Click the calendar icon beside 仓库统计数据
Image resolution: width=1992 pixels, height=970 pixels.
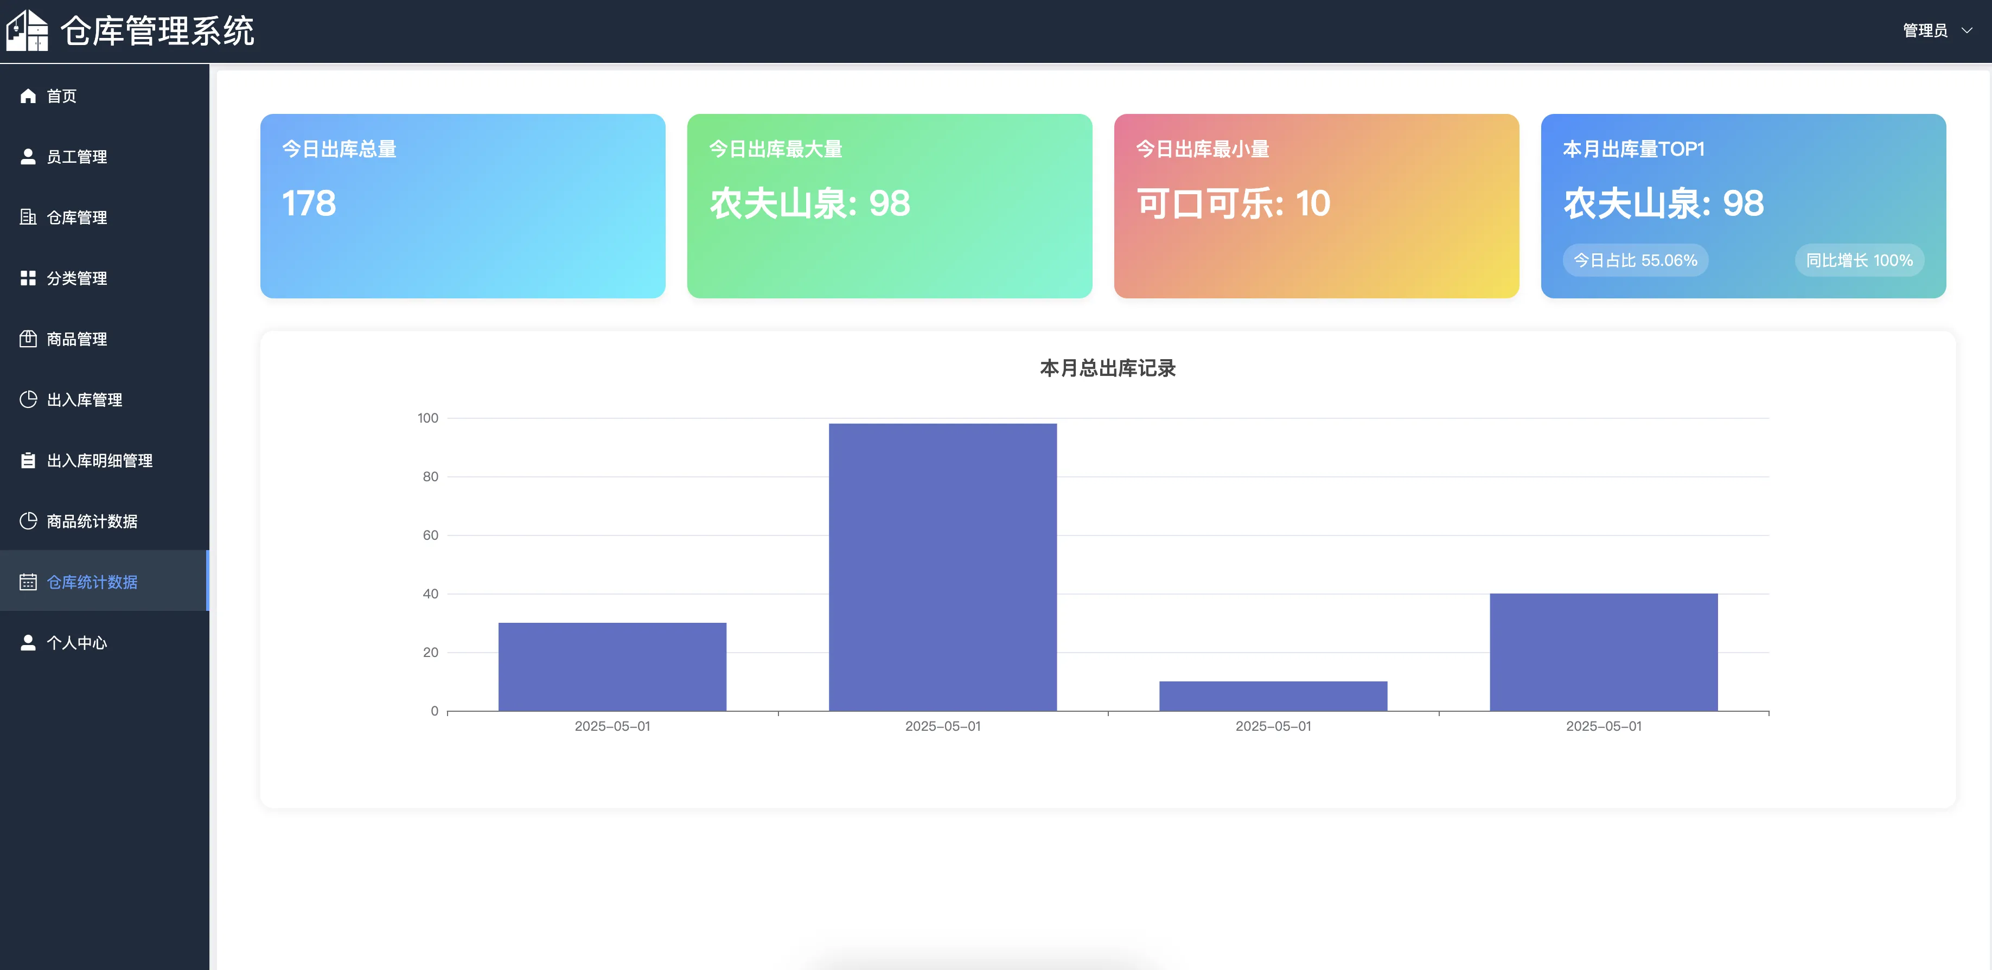(28, 582)
